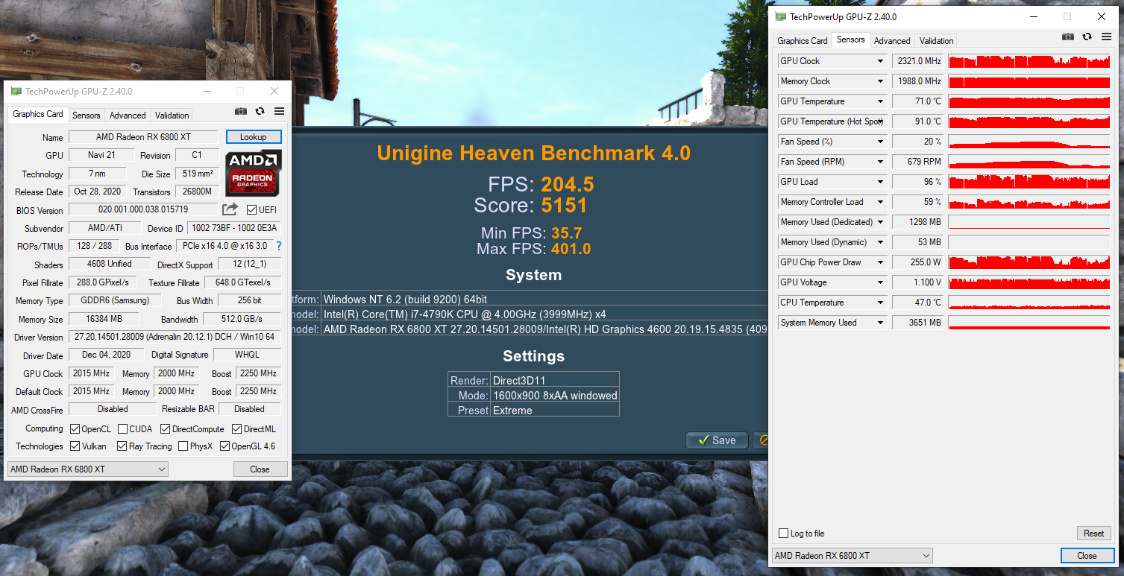This screenshot has width=1124, height=576.
Task: Open the Advanced tab in the Sensors window
Action: coord(892,41)
